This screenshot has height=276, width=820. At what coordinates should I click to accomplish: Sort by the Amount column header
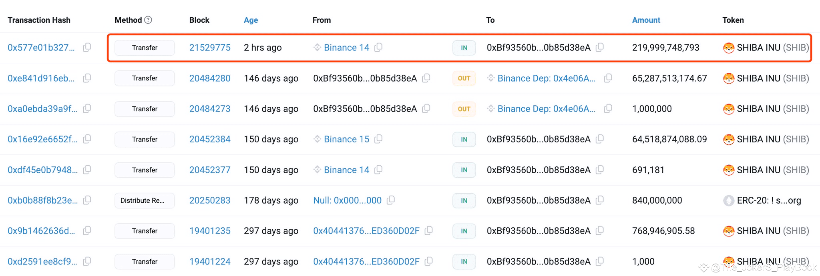[646, 20]
